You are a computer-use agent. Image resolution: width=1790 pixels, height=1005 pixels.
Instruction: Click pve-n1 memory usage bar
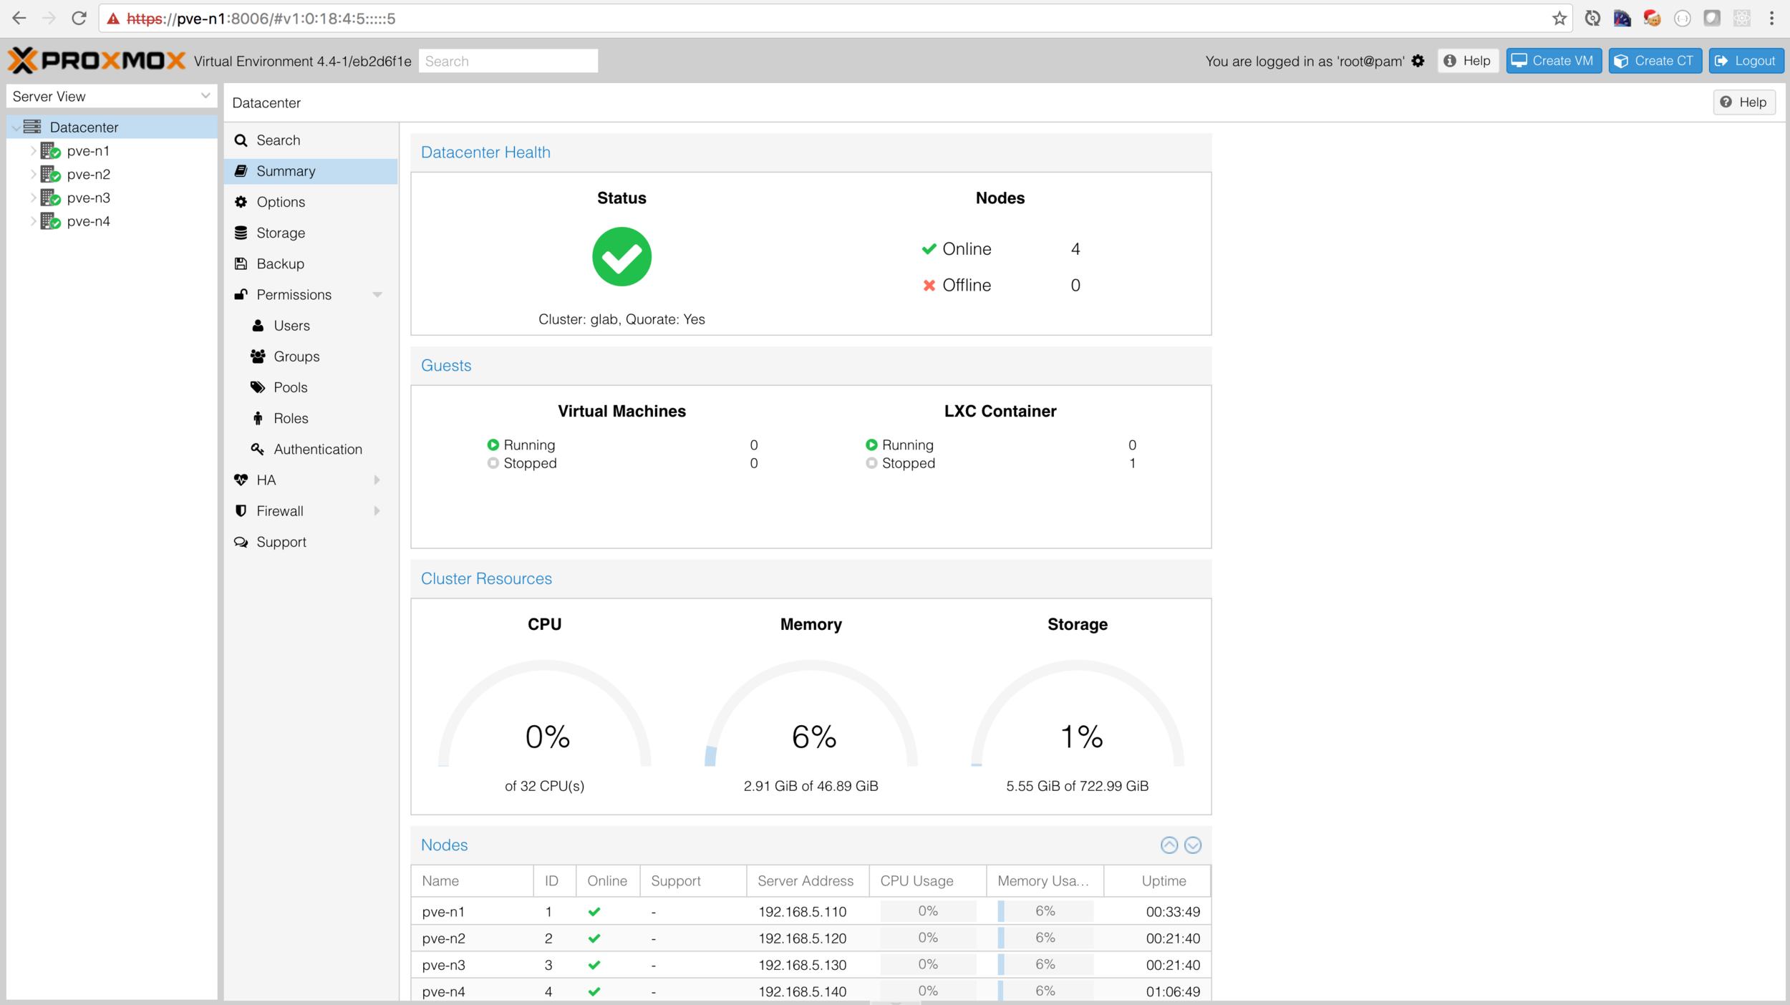pos(1045,911)
